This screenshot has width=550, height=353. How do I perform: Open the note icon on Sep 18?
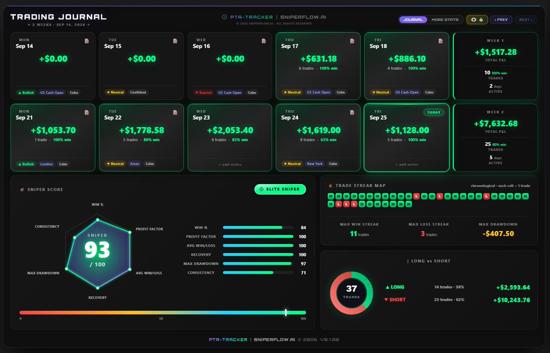(x=440, y=41)
